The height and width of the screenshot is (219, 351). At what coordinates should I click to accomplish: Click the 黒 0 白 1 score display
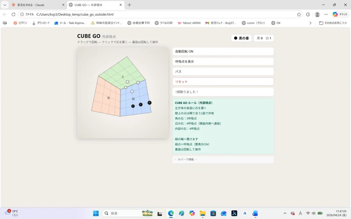click(x=264, y=38)
